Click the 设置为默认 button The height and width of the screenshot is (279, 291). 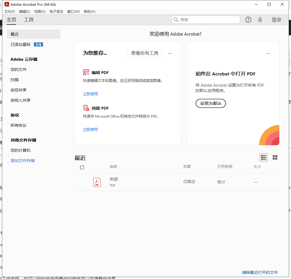[x=211, y=103]
